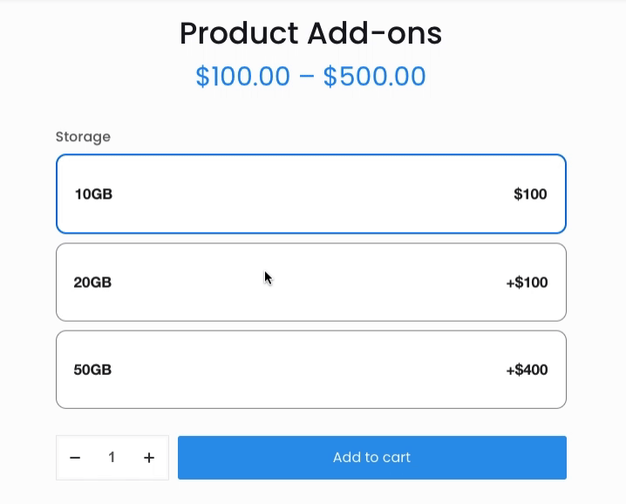This screenshot has width=626, height=504.
Task: Click the +$100 price in 20GB card
Action: pyautogui.click(x=527, y=283)
